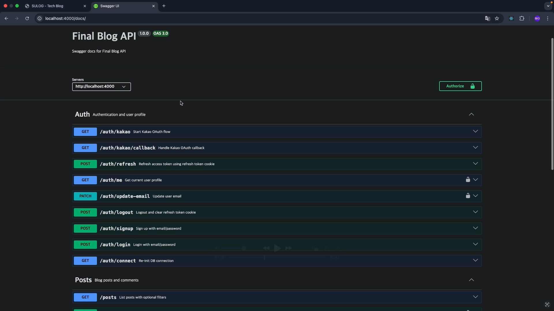Open the Google Translate icon in address bar

coord(487,18)
